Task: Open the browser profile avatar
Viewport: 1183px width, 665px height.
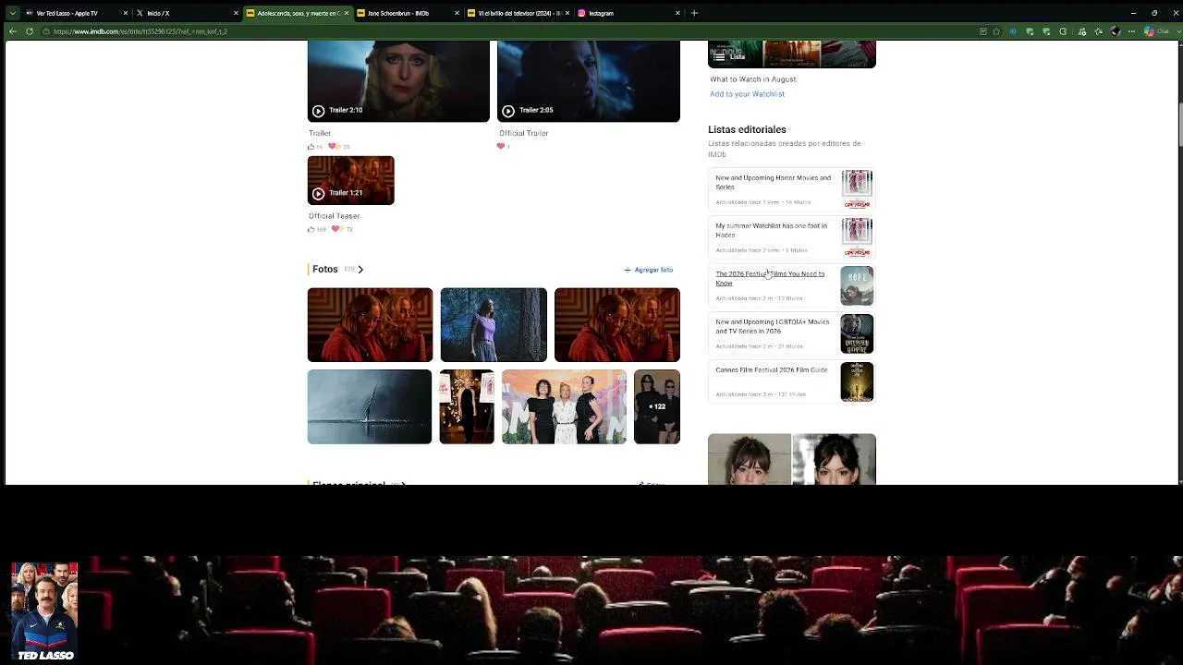Action: (1116, 31)
